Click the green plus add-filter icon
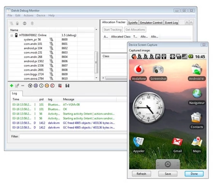 (x=12, y=85)
